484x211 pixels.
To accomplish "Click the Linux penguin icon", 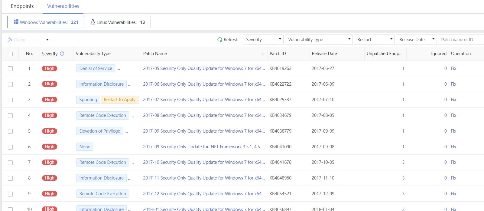I will (93, 22).
